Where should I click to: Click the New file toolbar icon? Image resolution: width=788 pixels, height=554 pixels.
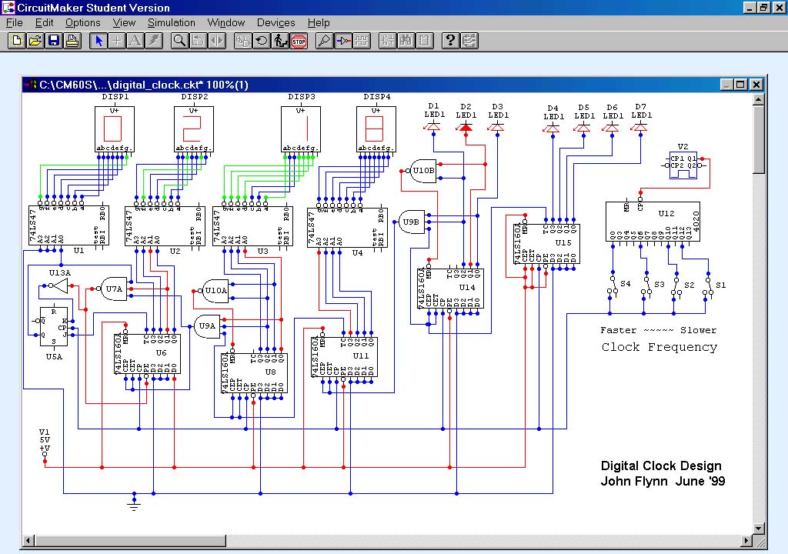17,41
